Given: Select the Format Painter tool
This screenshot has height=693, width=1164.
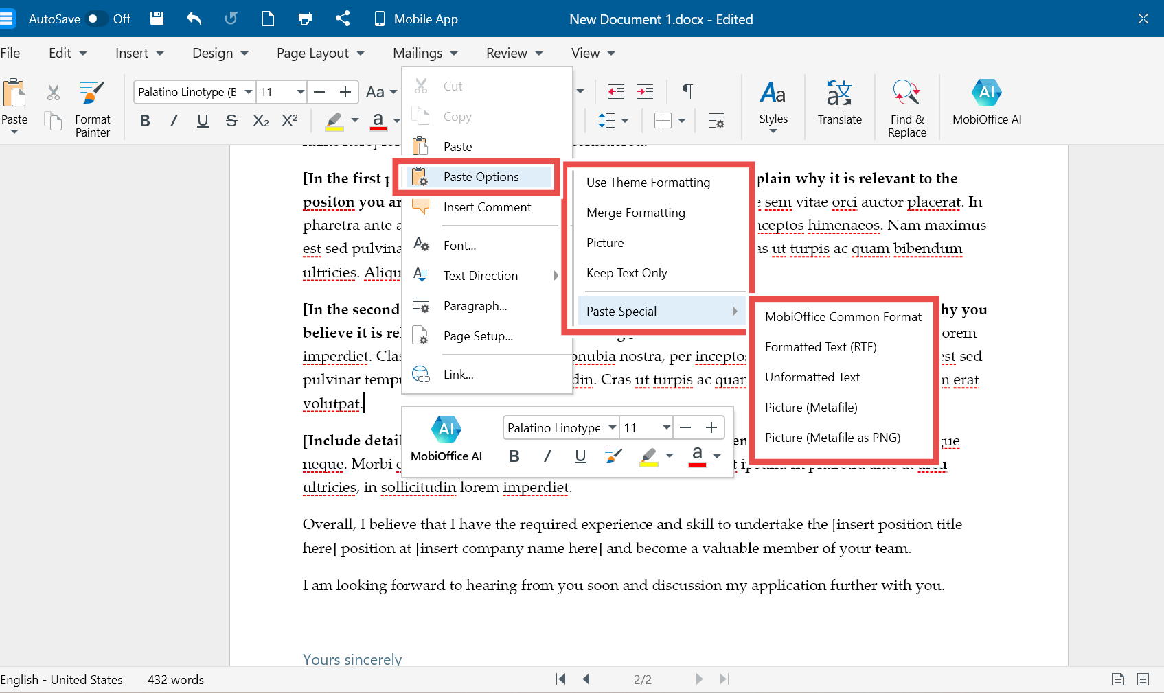Looking at the screenshot, I should point(92,108).
